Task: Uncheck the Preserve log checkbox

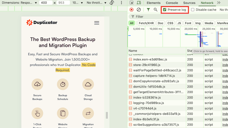Action: click(x=165, y=10)
